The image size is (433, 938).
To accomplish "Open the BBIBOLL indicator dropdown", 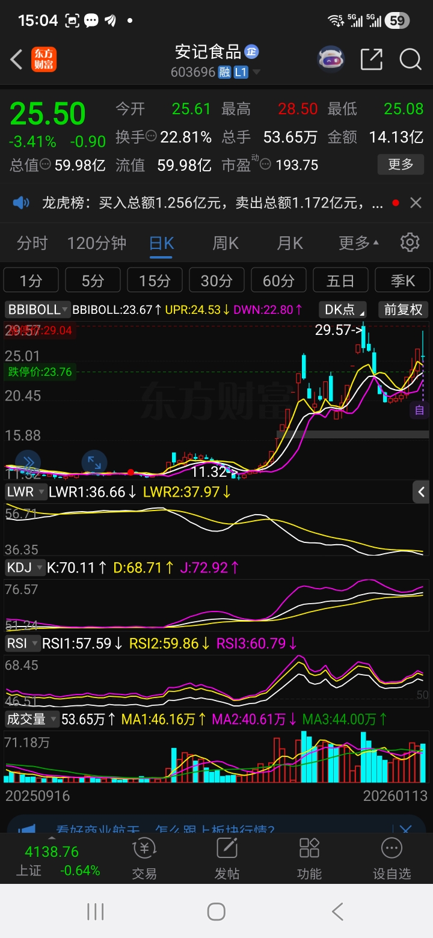I will point(38,310).
